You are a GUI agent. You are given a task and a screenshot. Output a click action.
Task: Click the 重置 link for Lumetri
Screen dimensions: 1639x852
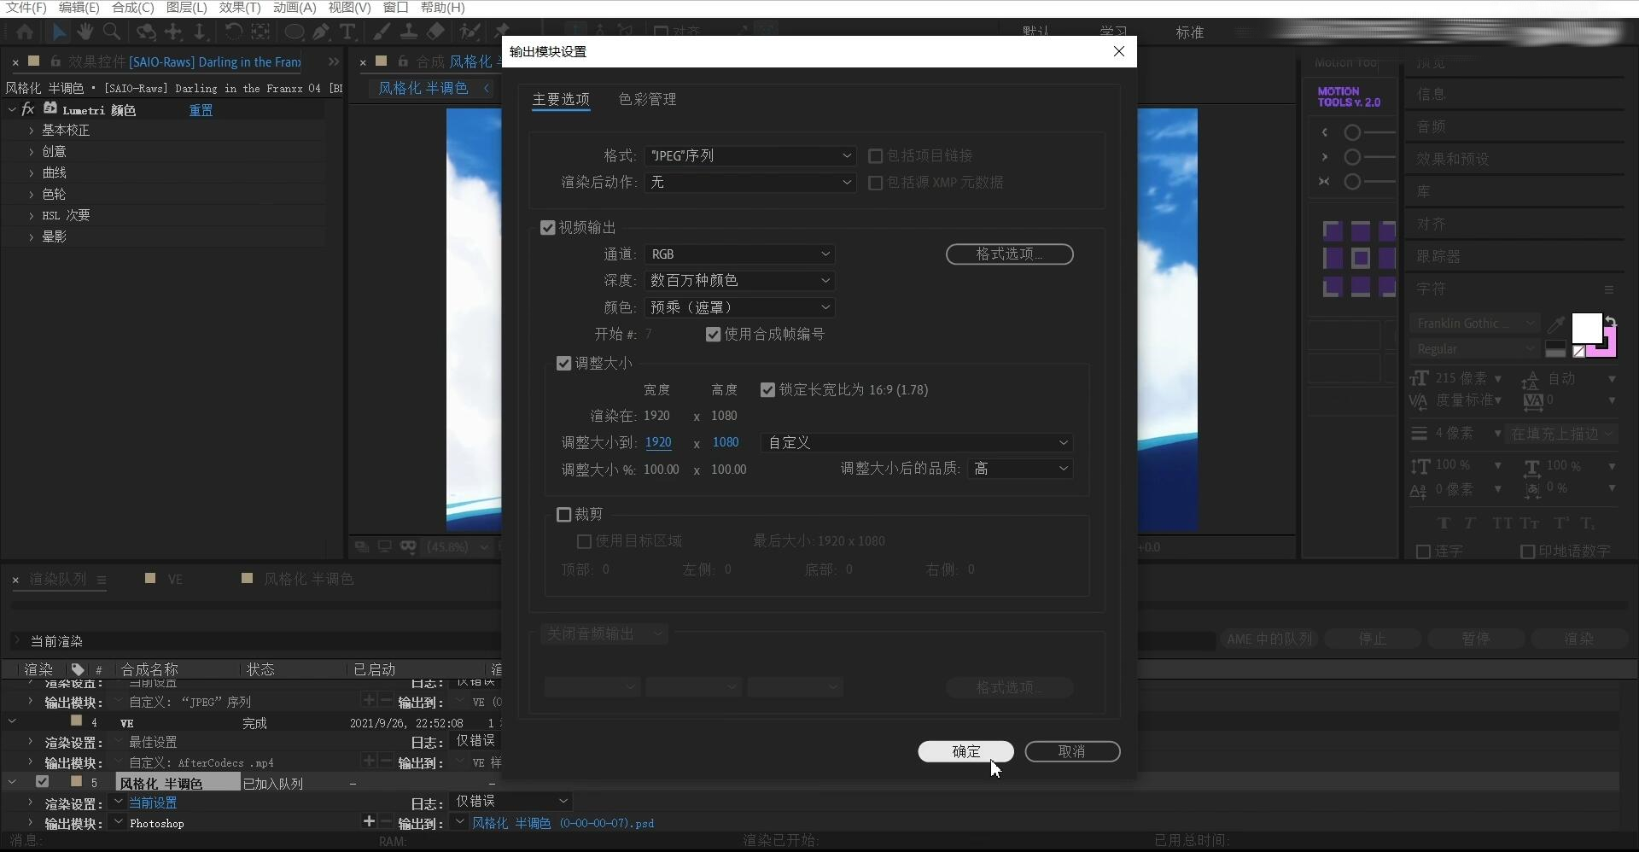201,110
